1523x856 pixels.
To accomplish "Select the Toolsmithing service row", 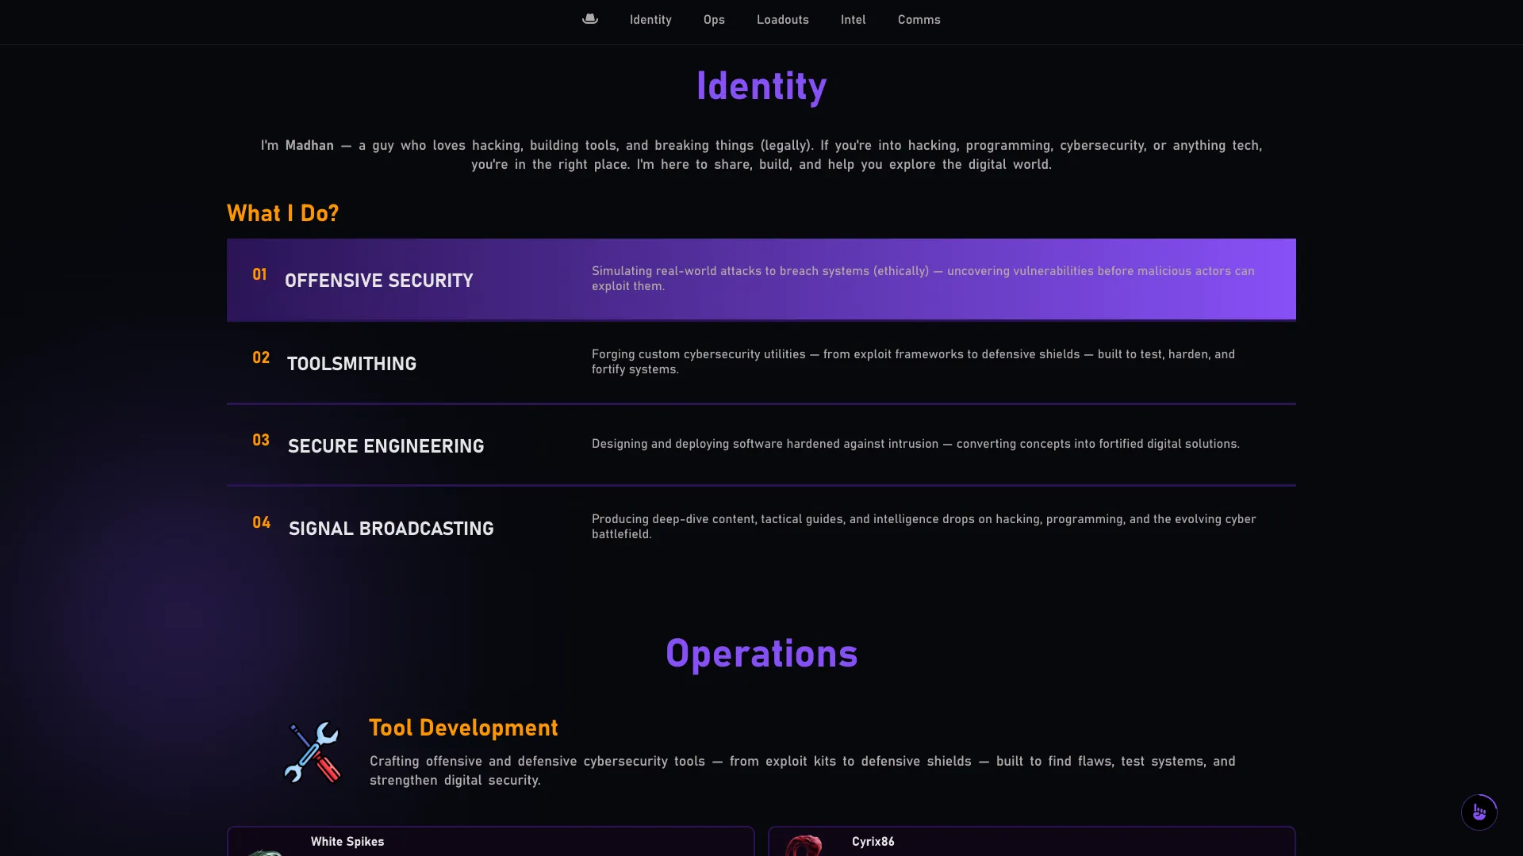I will coord(761,362).
